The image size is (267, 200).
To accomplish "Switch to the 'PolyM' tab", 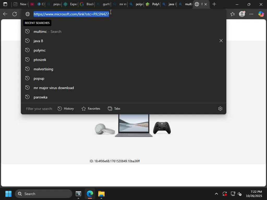I will point(153,4).
